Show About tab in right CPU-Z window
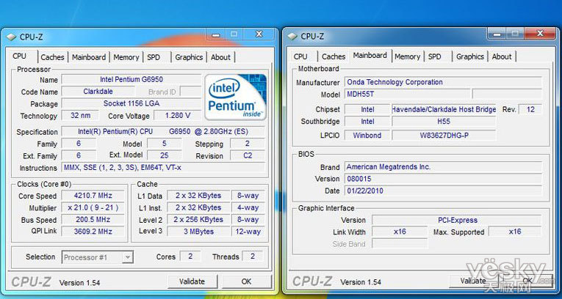The image size is (562, 299). [502, 56]
